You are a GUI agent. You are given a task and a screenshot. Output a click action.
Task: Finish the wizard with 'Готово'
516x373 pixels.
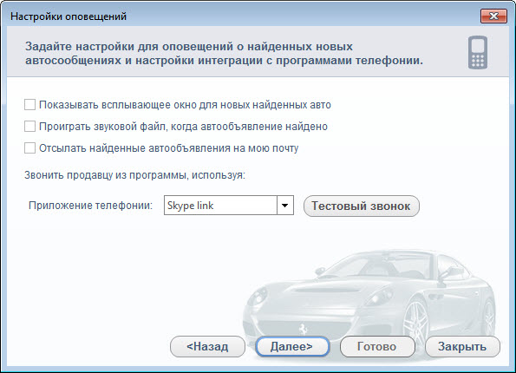pyautogui.click(x=377, y=346)
